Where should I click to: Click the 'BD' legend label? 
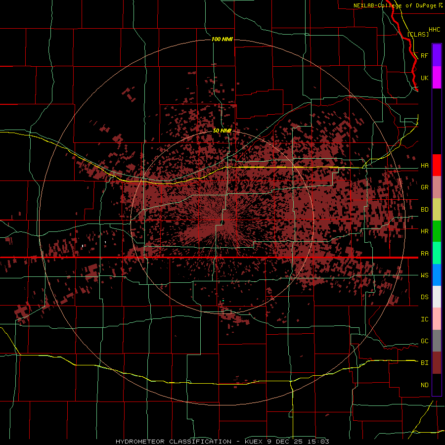[424, 209]
